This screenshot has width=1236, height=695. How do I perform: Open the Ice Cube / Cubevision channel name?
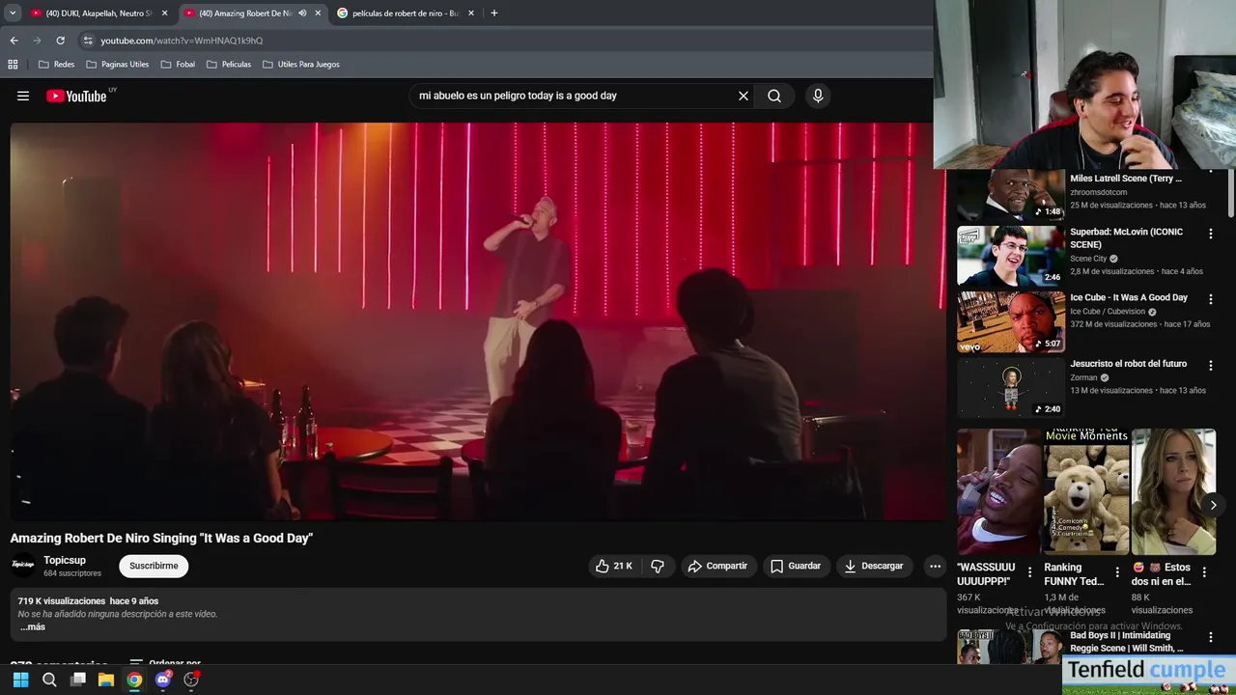click(1108, 312)
